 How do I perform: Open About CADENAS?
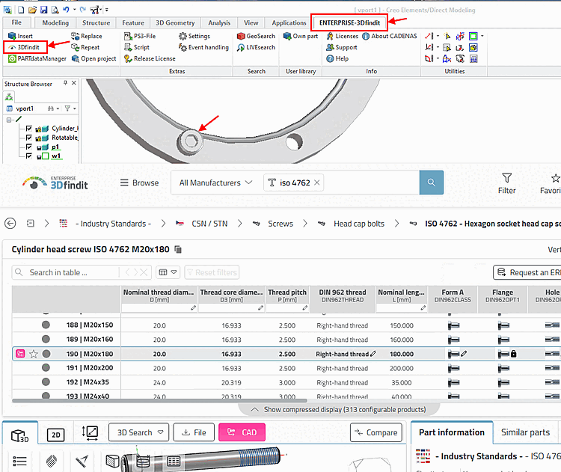tap(390, 36)
